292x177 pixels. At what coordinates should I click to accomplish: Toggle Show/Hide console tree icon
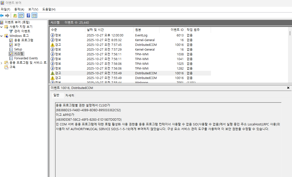point(21,16)
